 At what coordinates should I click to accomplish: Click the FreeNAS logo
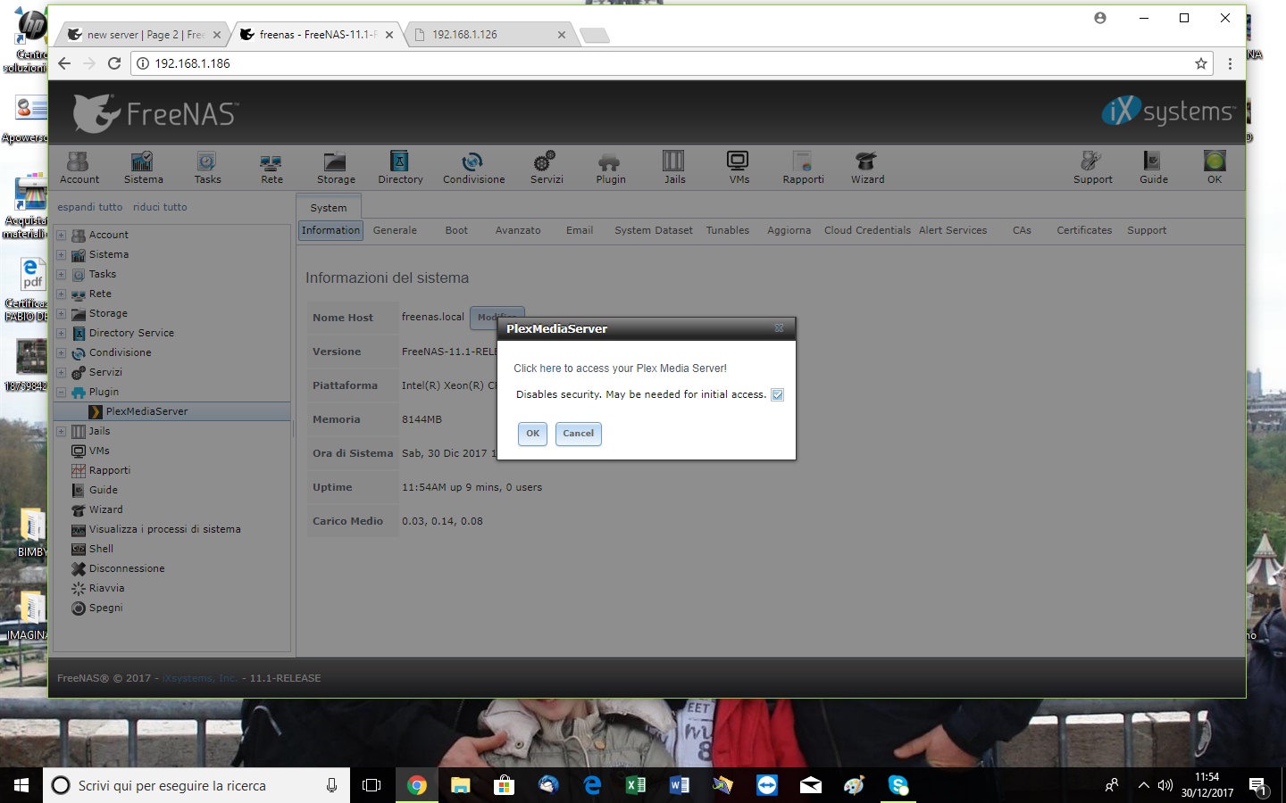pos(156,113)
